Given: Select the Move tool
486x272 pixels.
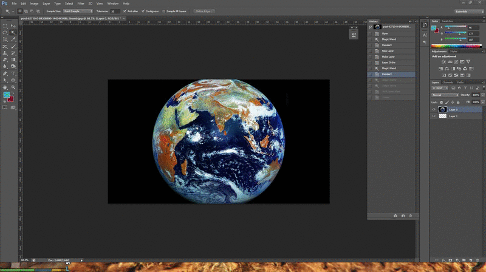Looking at the screenshot, I should [13, 26].
